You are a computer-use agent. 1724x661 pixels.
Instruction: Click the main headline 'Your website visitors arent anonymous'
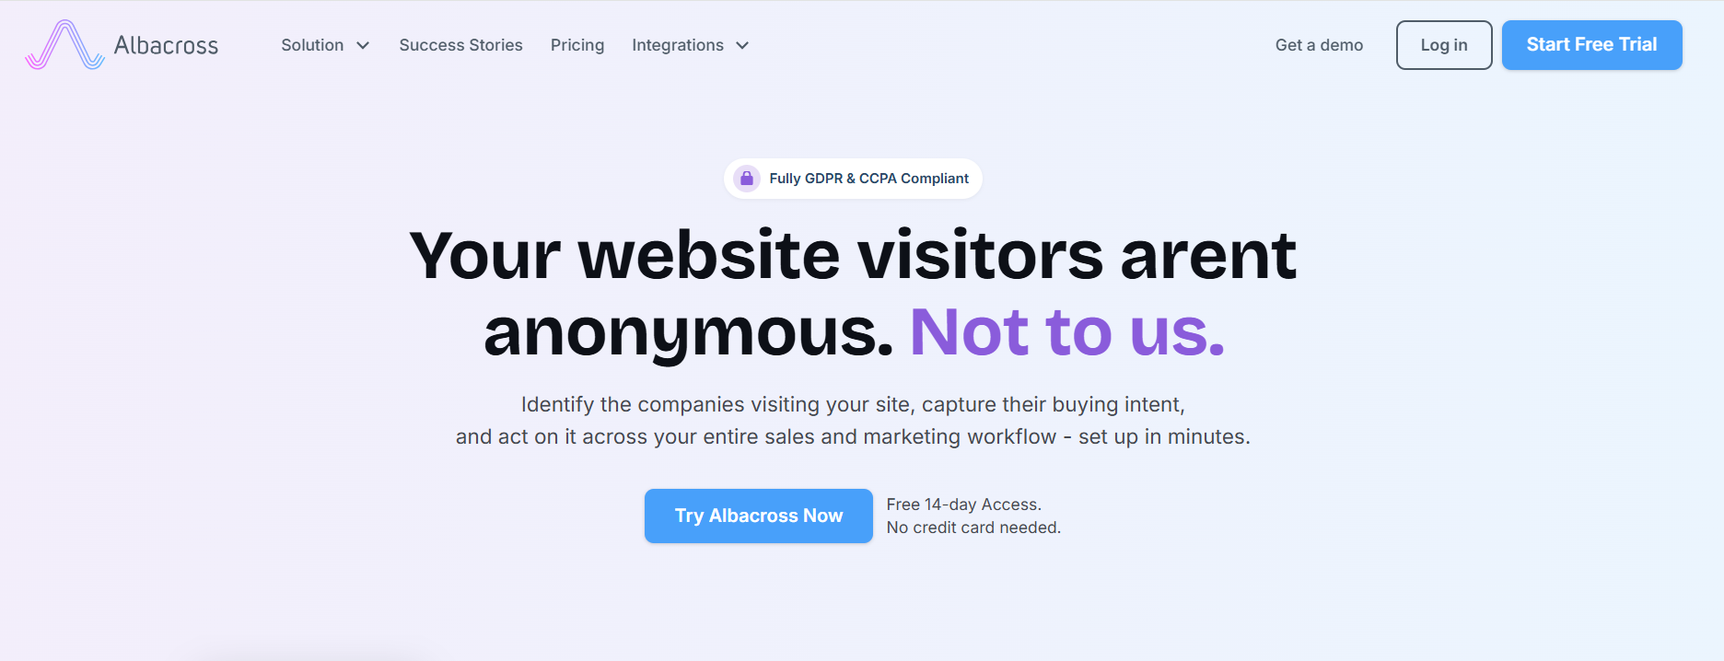tap(854, 257)
